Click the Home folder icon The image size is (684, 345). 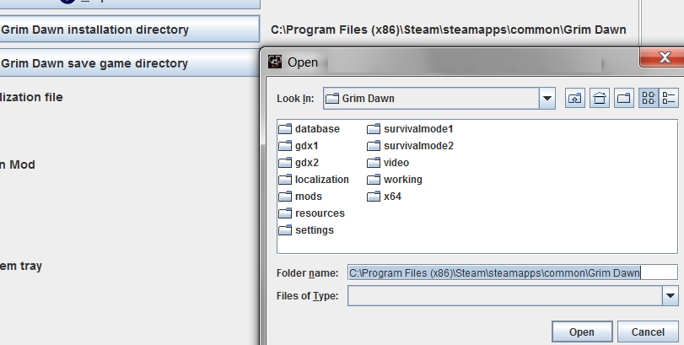pos(600,98)
